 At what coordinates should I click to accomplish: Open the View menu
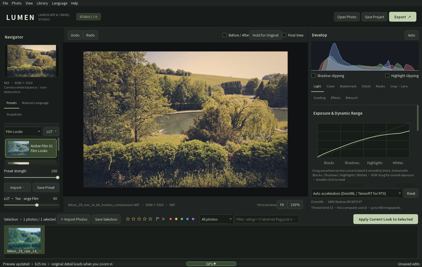(x=29, y=3)
